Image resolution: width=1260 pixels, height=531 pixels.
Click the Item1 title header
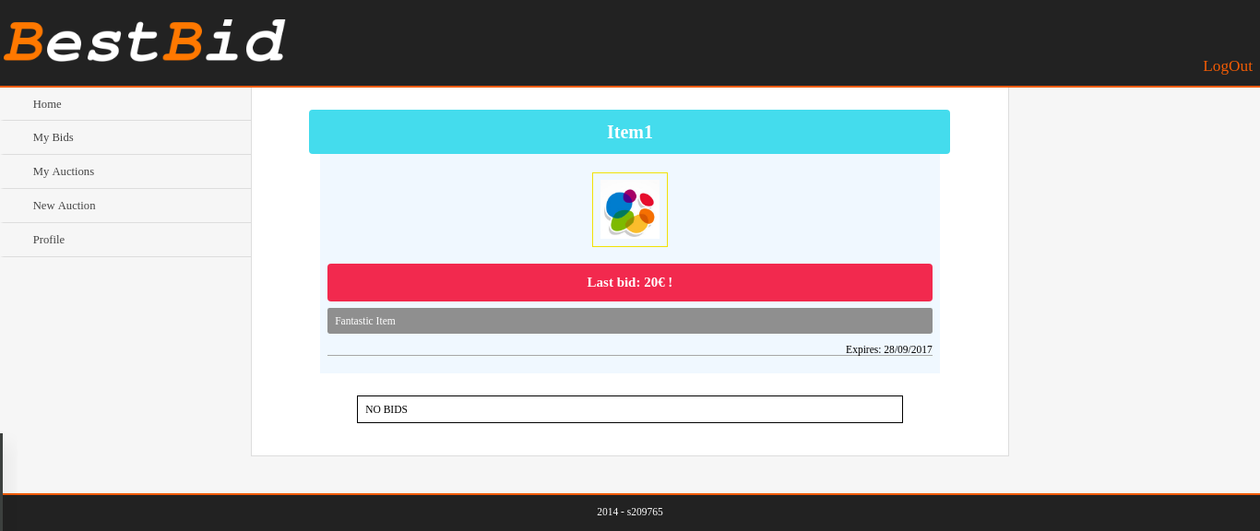pyautogui.click(x=629, y=132)
